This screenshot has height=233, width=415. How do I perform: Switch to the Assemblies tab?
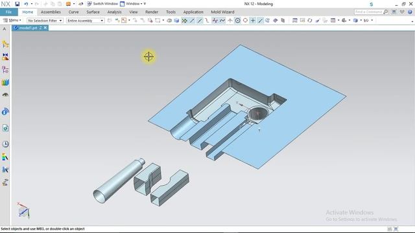coord(51,12)
